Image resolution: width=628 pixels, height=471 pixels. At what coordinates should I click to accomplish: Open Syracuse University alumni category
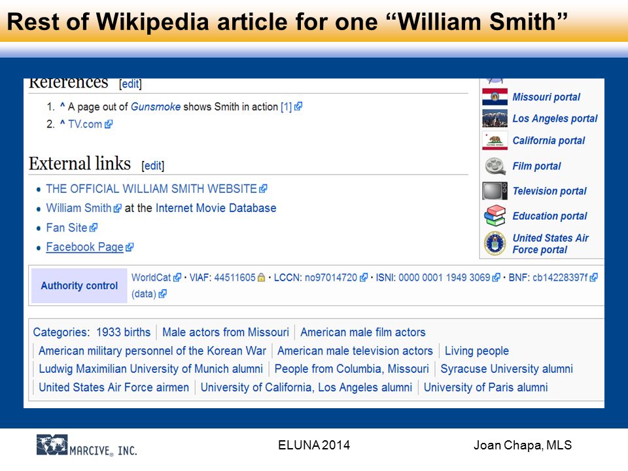[506, 368]
